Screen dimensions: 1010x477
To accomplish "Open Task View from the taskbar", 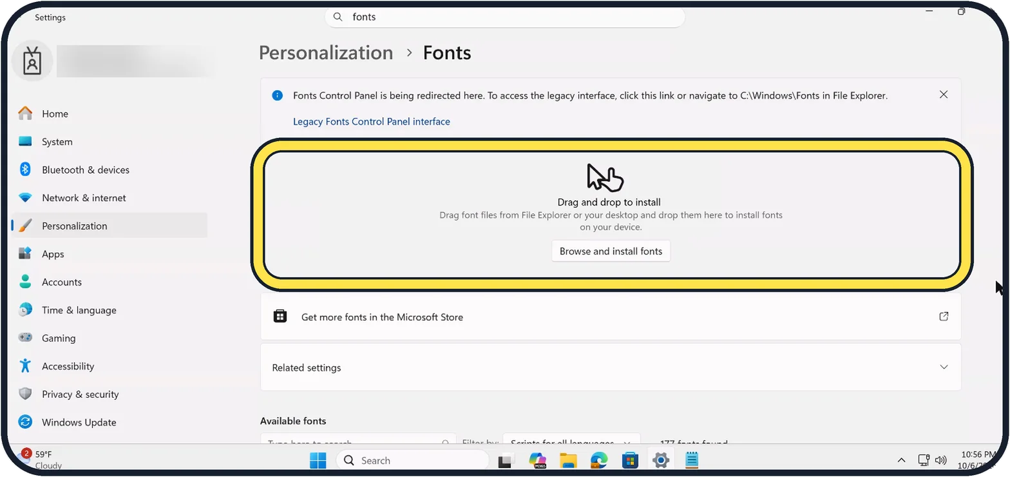I will [506, 460].
